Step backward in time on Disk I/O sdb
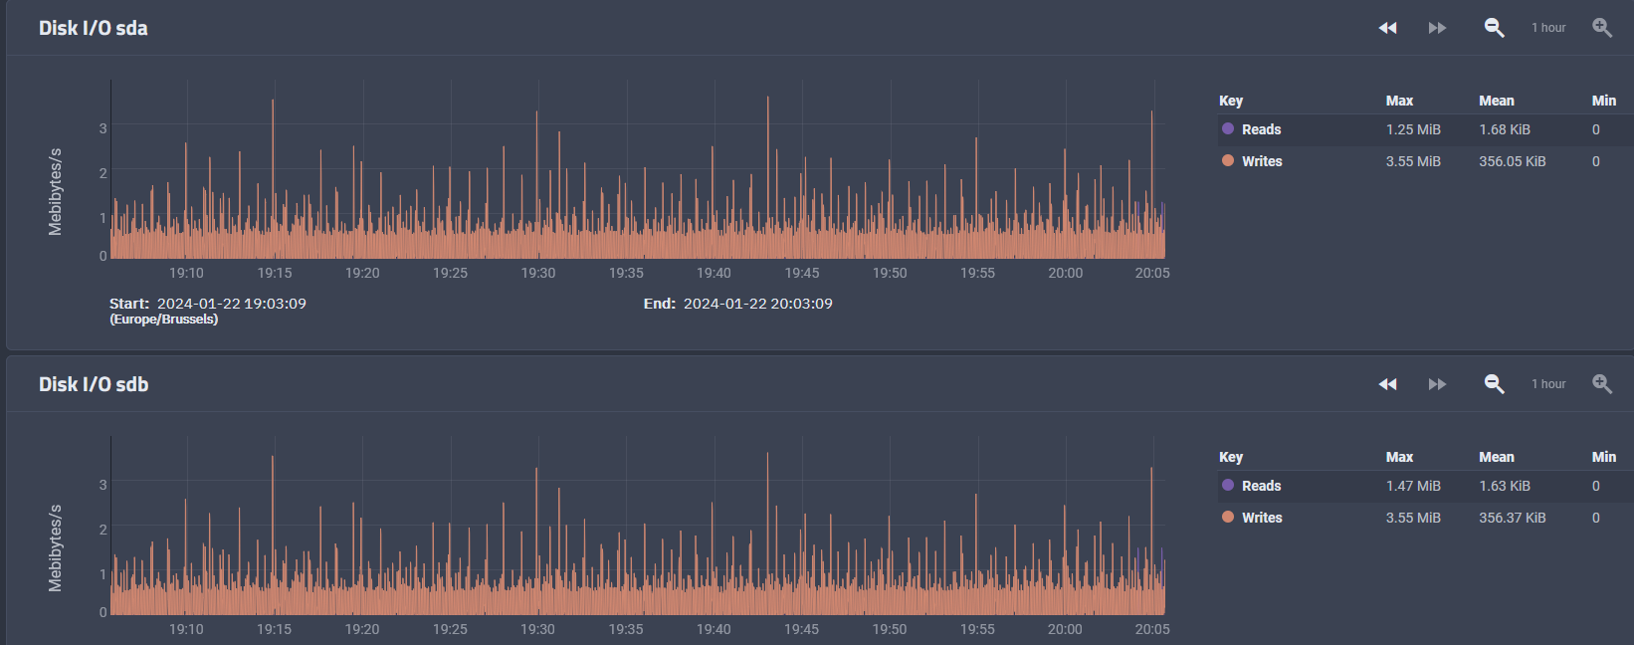1634x645 pixels. point(1387,384)
